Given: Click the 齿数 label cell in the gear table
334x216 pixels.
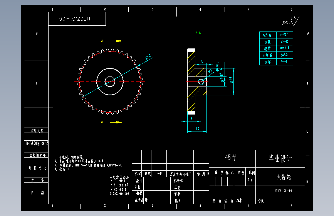Looking at the screenshot, I should [x=268, y=42].
